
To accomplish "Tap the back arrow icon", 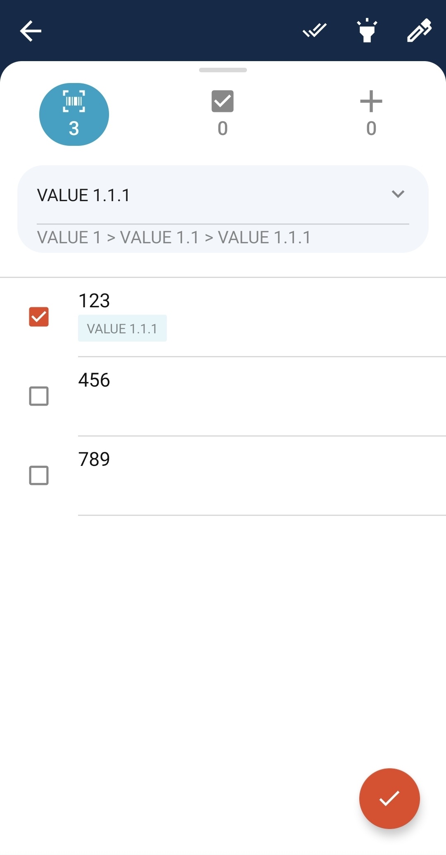I will tap(31, 31).
